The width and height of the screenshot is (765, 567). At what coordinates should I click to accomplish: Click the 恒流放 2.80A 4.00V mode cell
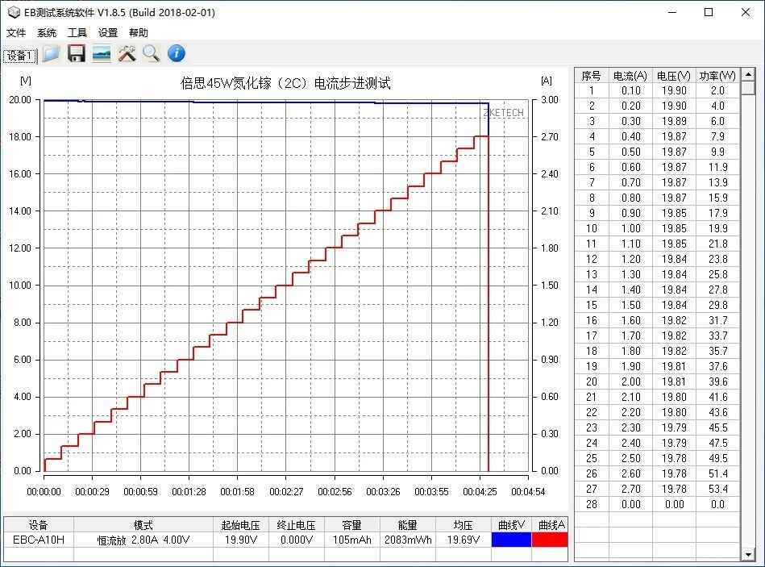pyautogui.click(x=143, y=540)
